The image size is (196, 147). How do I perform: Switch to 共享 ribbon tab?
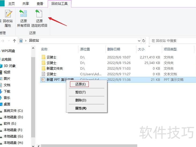[26, 4]
